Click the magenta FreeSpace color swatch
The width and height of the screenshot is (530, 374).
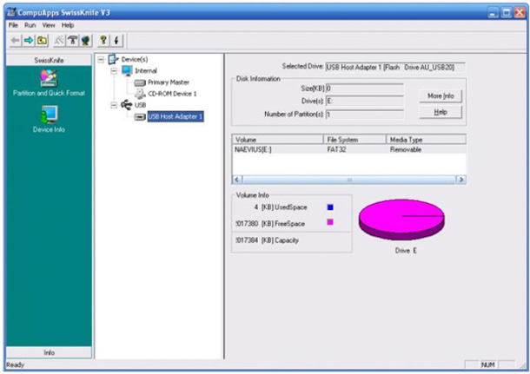[x=330, y=222]
